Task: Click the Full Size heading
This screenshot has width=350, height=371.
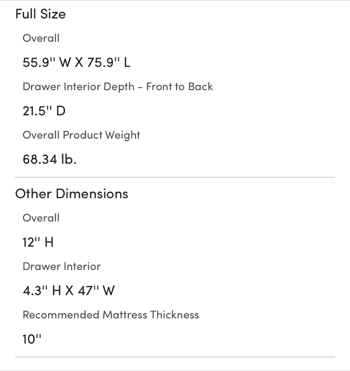Action: (41, 14)
